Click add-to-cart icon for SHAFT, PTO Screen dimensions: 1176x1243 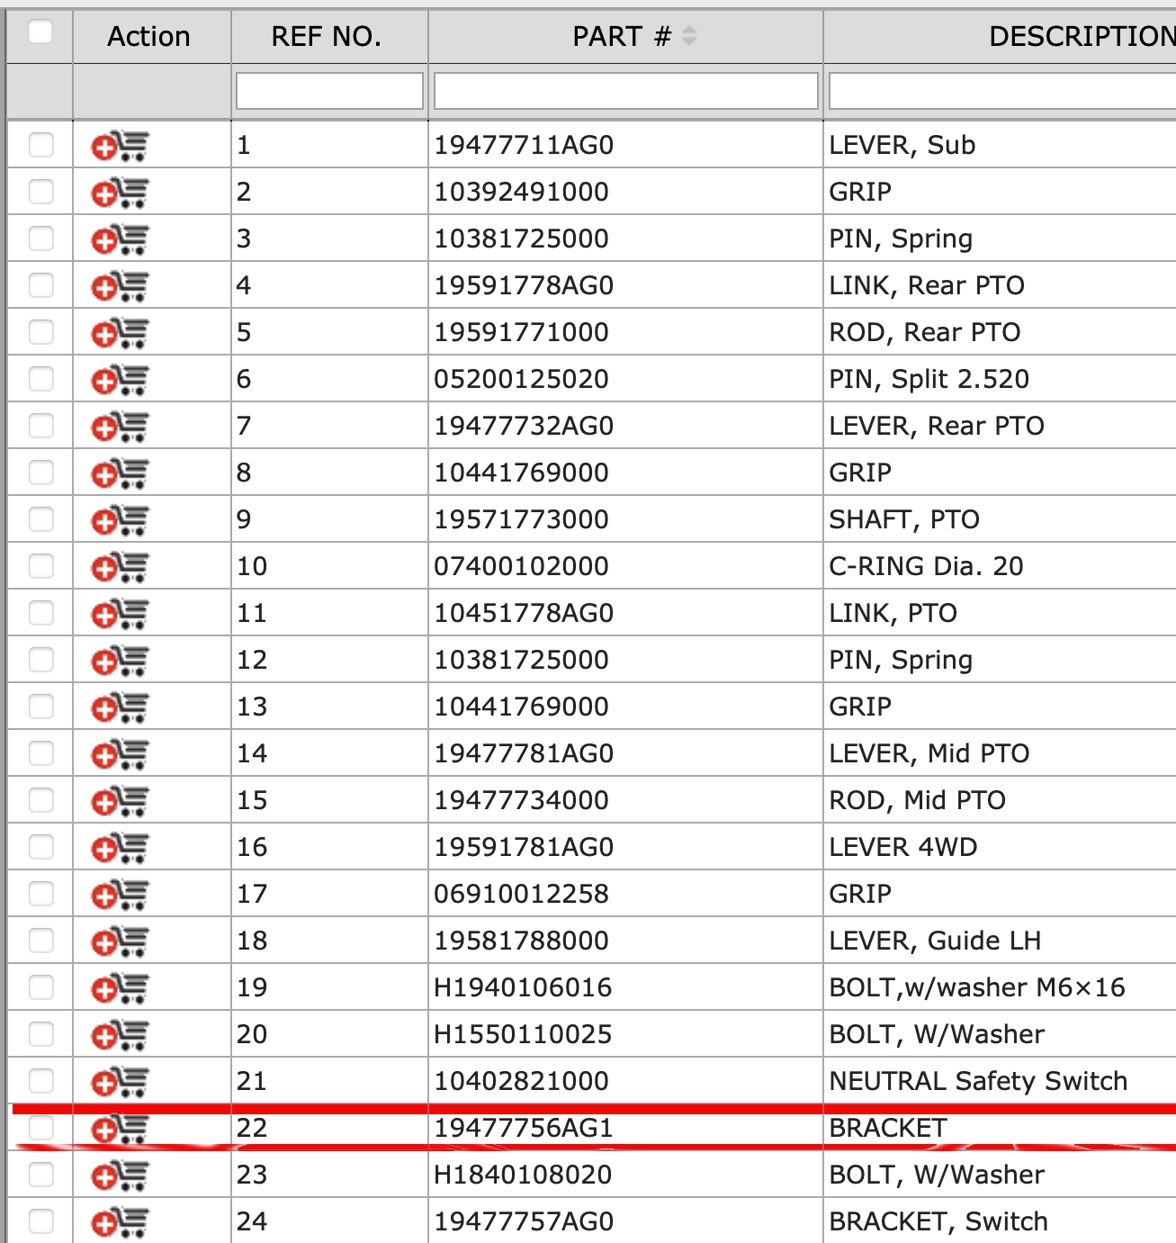[x=120, y=520]
